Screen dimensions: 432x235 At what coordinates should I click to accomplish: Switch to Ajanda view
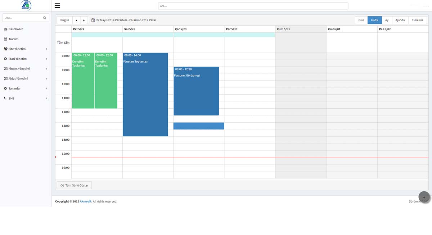tap(400, 20)
